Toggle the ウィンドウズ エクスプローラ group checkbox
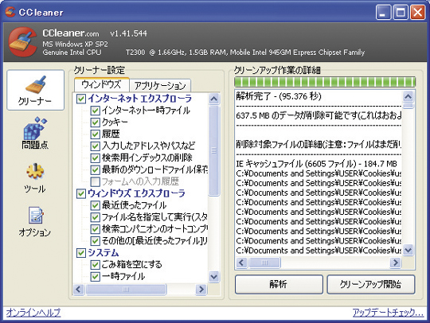430x323 pixels. point(81,193)
